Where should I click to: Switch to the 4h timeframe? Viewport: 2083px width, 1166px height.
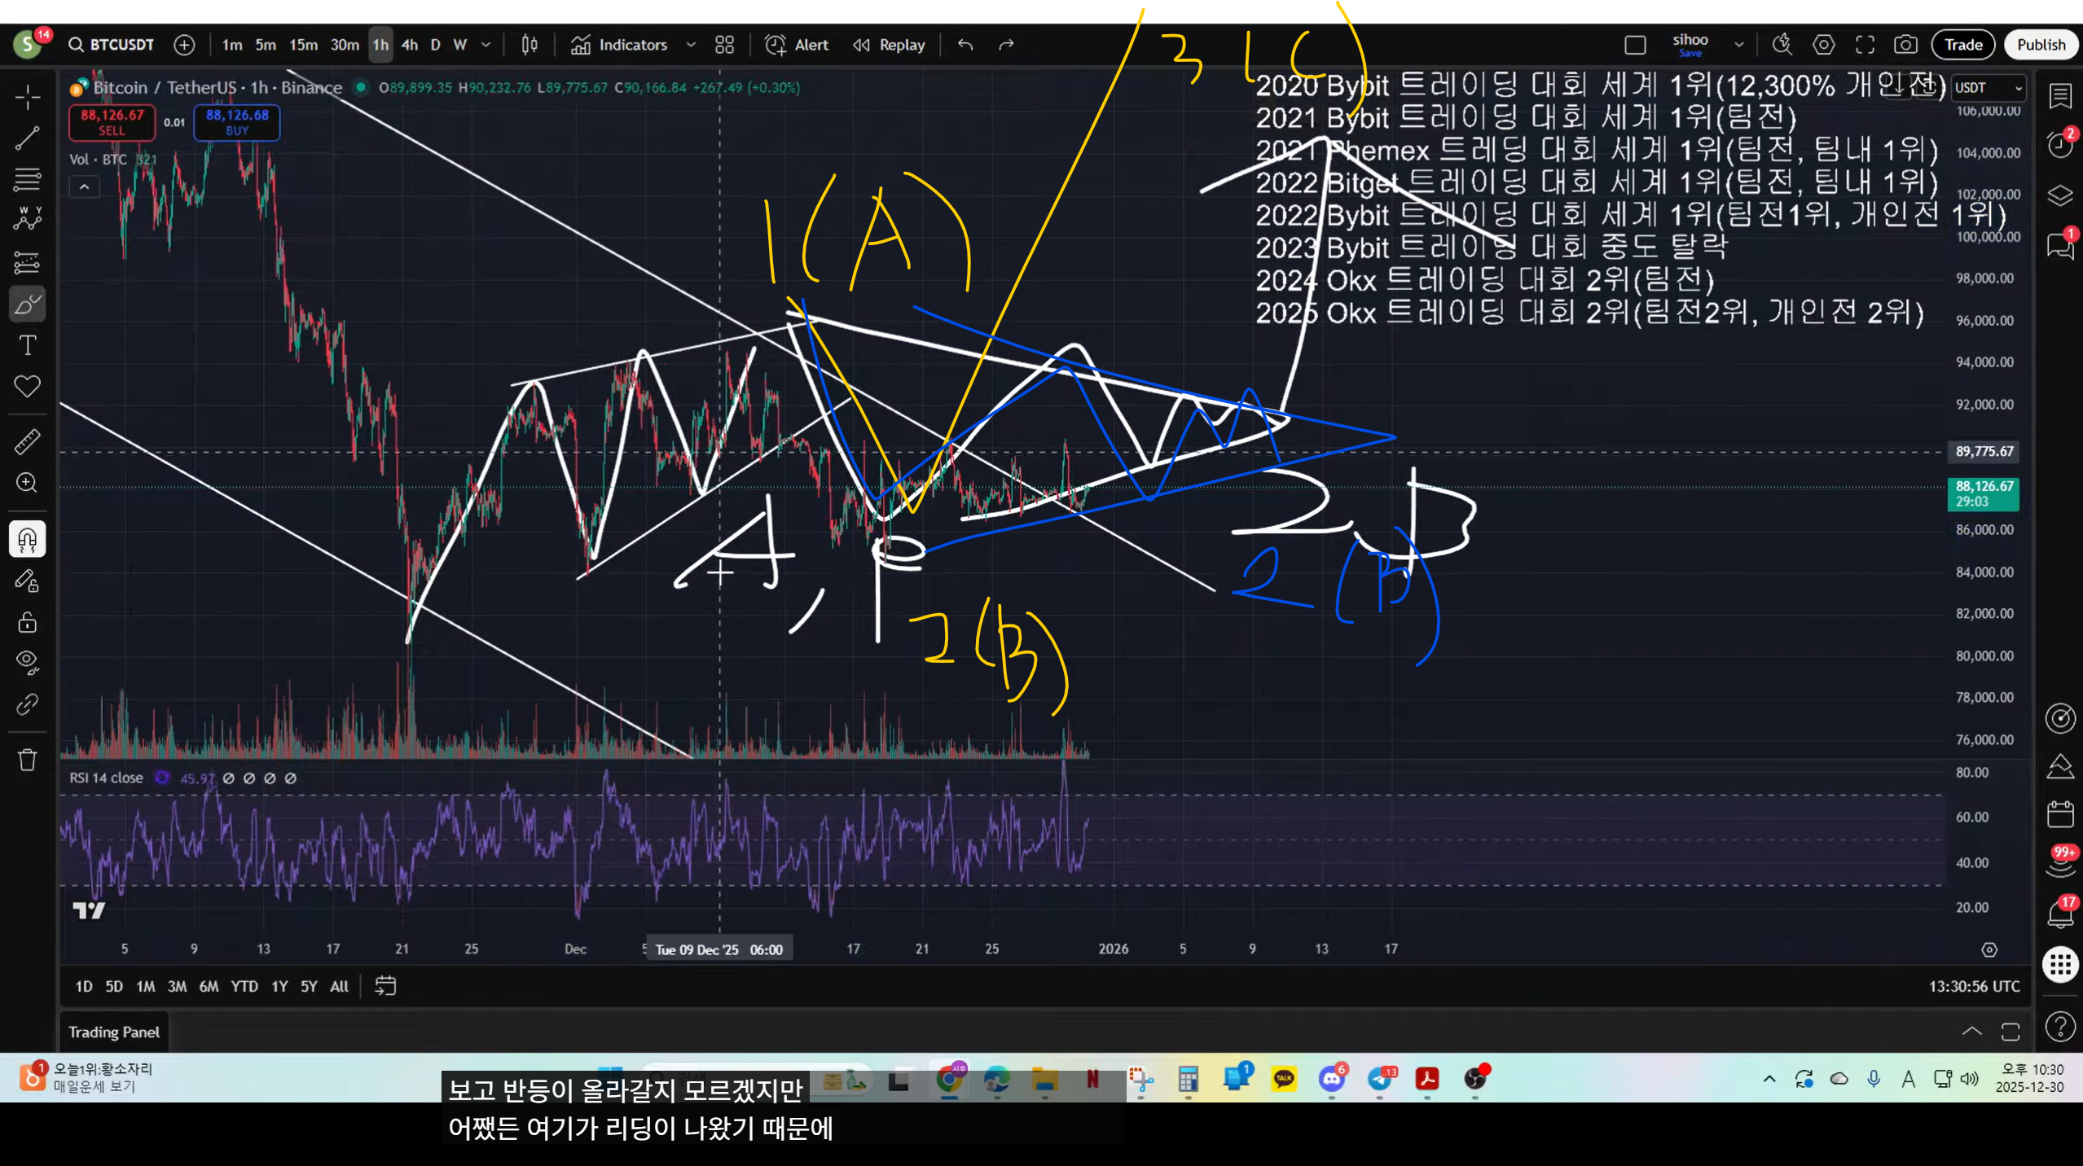click(409, 45)
